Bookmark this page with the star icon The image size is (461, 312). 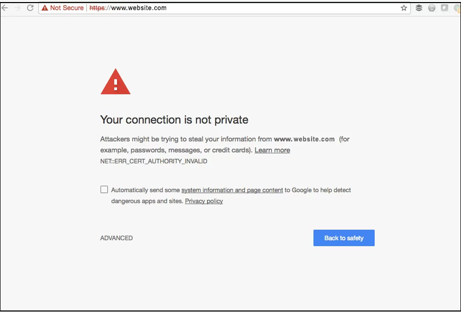tap(404, 8)
